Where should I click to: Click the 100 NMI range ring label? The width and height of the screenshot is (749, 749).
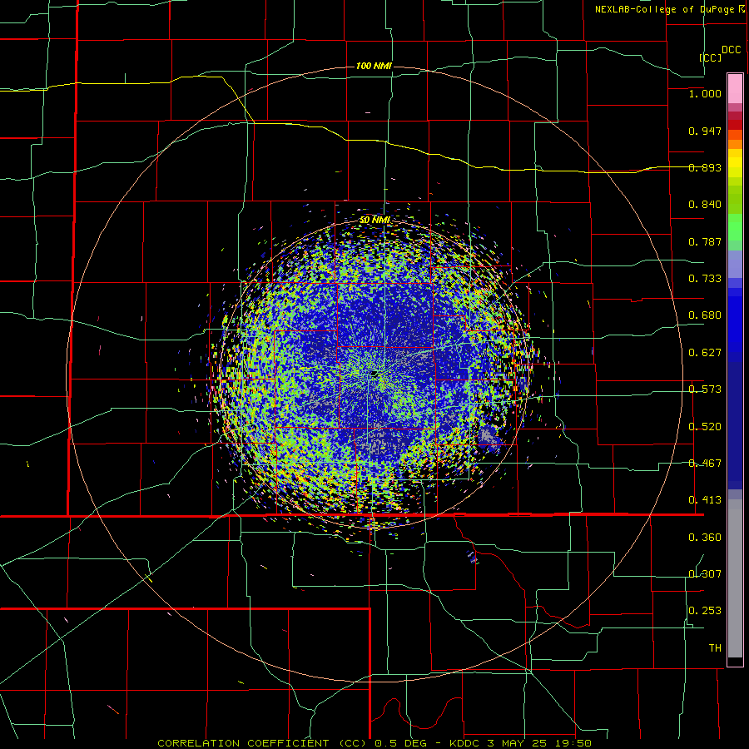pyautogui.click(x=374, y=66)
